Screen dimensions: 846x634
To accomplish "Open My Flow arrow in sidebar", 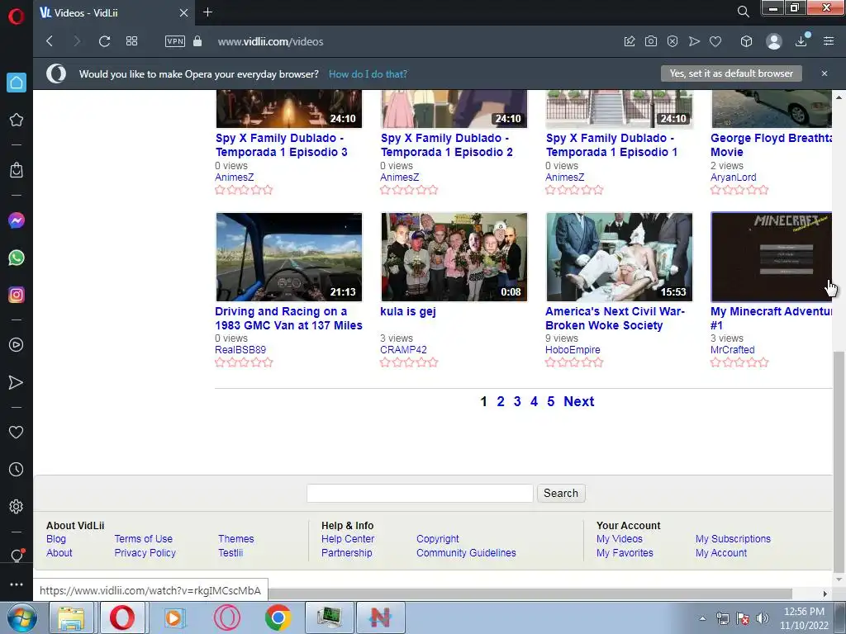I will 17,382.
